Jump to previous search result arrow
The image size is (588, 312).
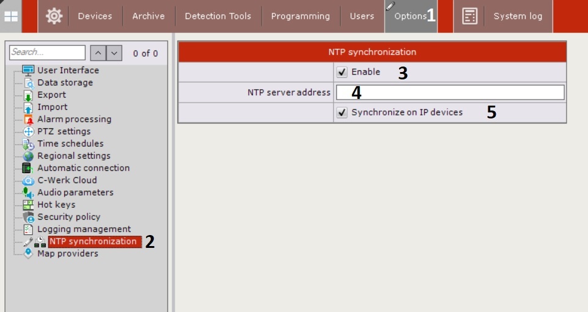(98, 53)
